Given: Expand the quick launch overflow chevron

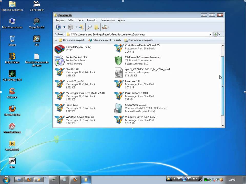Looking at the screenshot, I should [46, 178].
